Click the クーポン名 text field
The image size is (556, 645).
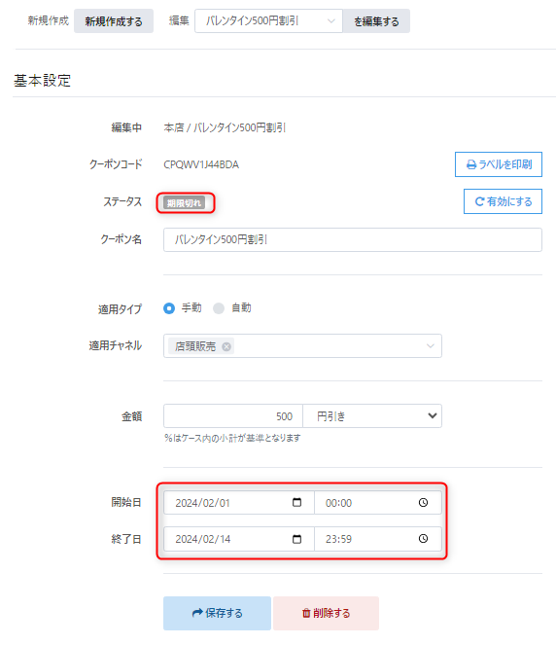353,240
